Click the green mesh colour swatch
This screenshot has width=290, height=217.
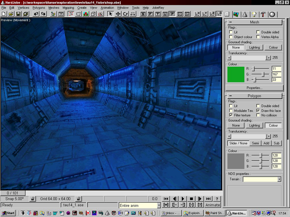click(x=236, y=74)
